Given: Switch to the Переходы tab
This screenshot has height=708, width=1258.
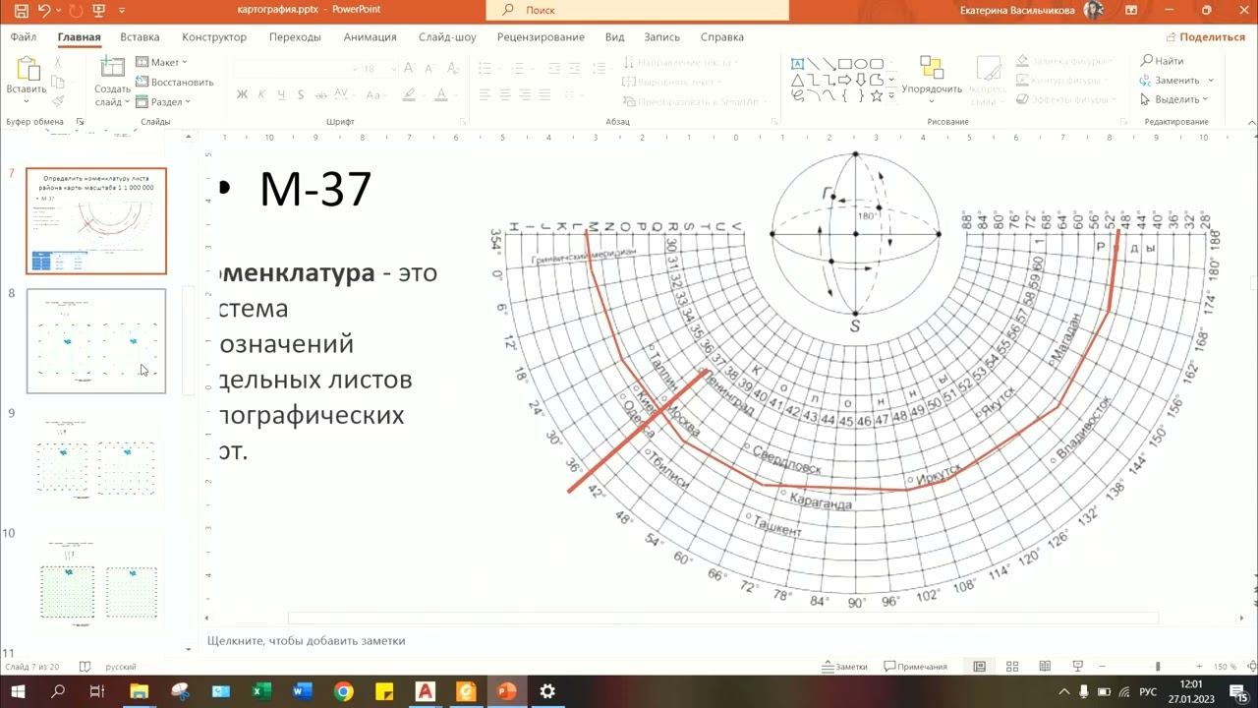Looking at the screenshot, I should coord(295,36).
